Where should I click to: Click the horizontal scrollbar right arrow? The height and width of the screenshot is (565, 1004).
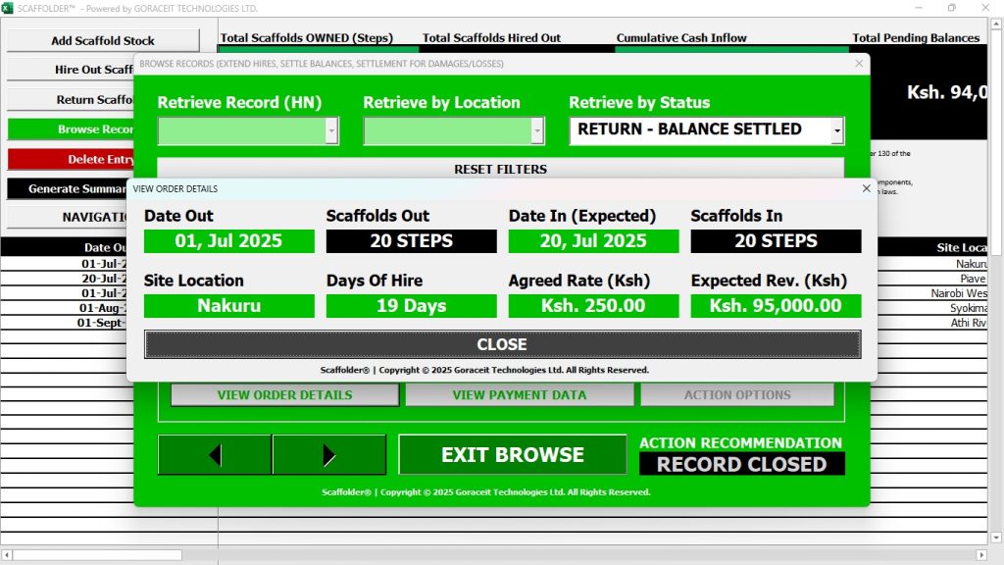click(x=983, y=555)
